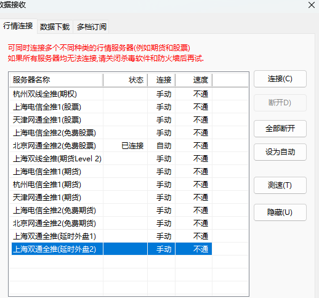Viewport: 319px width, 298px height.
Task: Click 手动 in the 天津网通全推1(期货) row
Action: (x=164, y=198)
